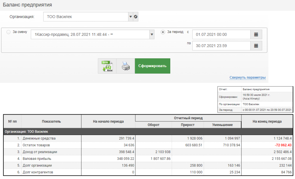Collapse parameters via 'Свернуть параметры' link

pyautogui.click(x=247, y=78)
